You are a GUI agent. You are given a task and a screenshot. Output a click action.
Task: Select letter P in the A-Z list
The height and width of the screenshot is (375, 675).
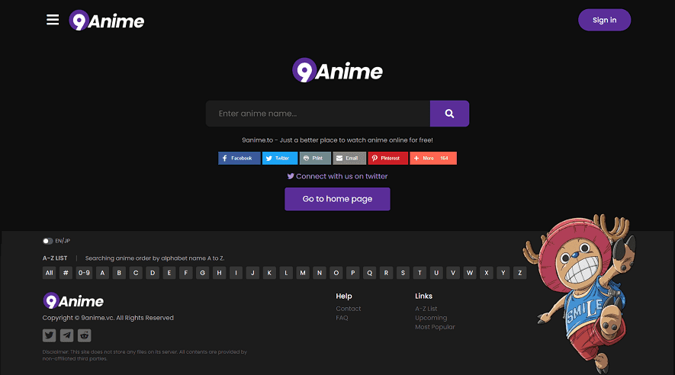[x=353, y=273]
